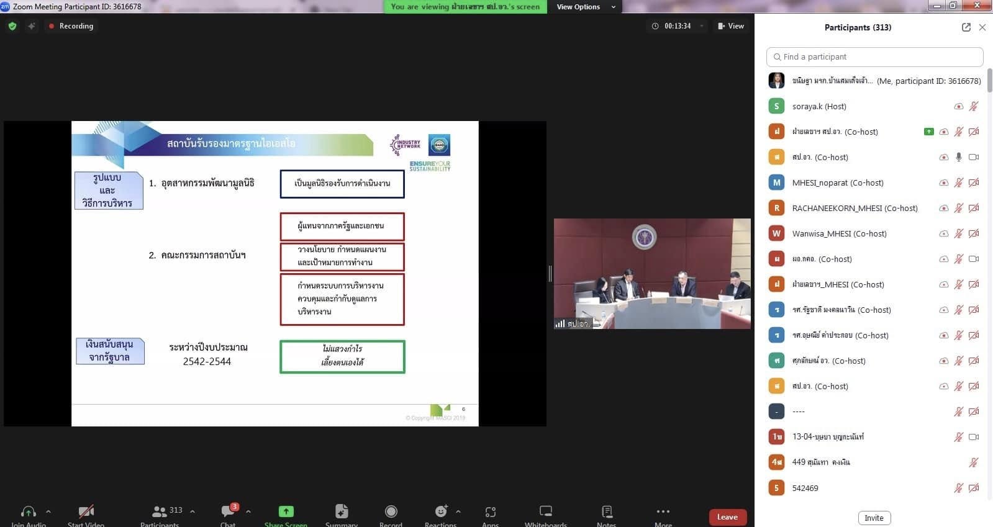The image size is (993, 527).
Task: Click the Join Audio headphone icon
Action: click(29, 511)
